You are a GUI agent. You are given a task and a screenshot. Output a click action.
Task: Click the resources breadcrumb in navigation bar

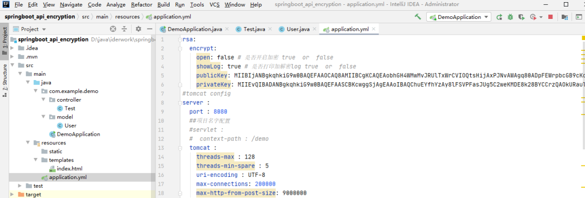tap(127, 17)
